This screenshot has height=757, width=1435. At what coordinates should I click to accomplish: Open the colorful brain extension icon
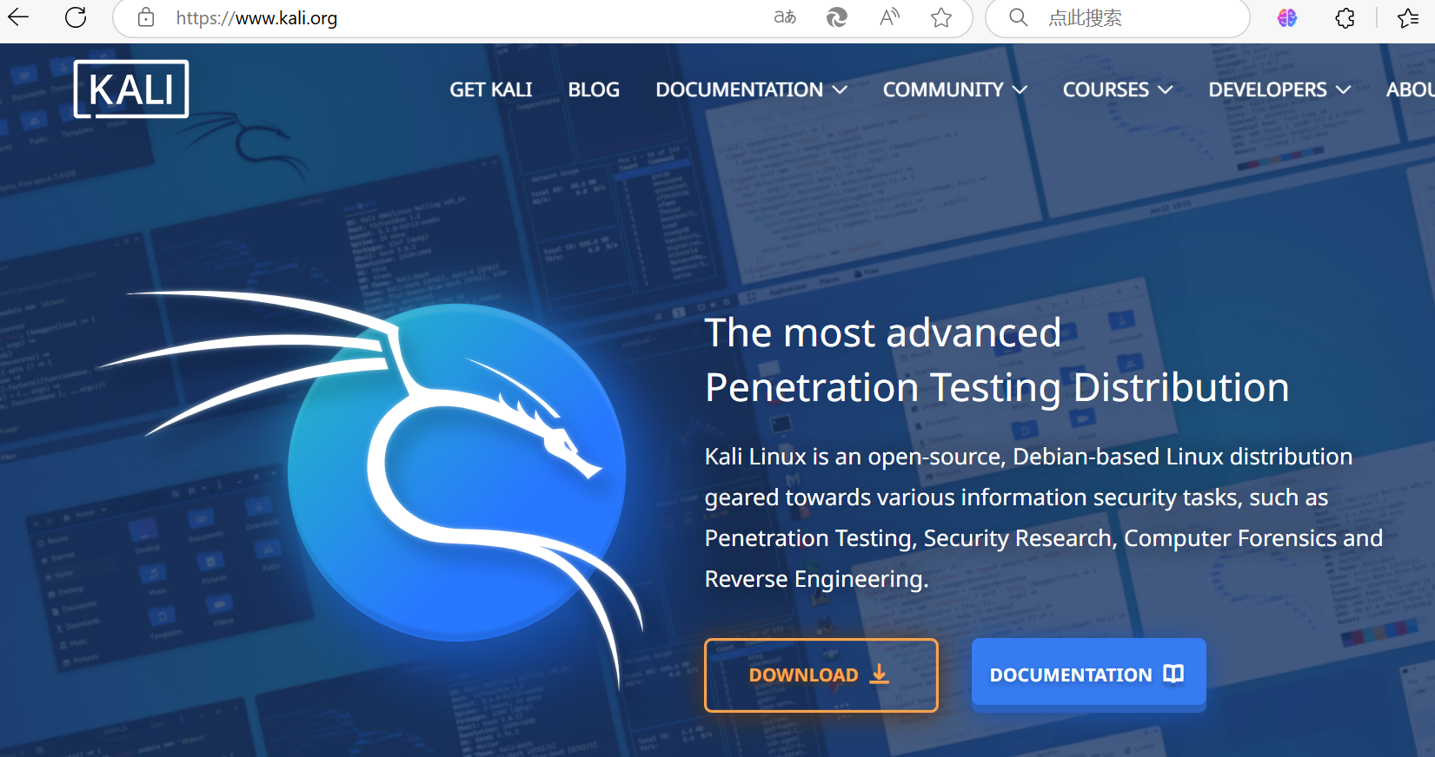click(x=1287, y=17)
